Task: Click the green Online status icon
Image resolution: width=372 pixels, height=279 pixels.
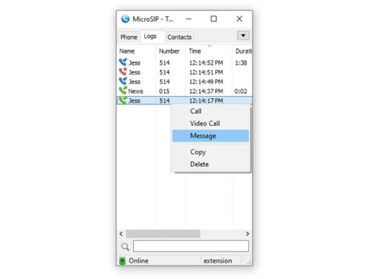Action: (x=122, y=260)
